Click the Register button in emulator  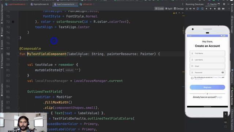pos(207,87)
